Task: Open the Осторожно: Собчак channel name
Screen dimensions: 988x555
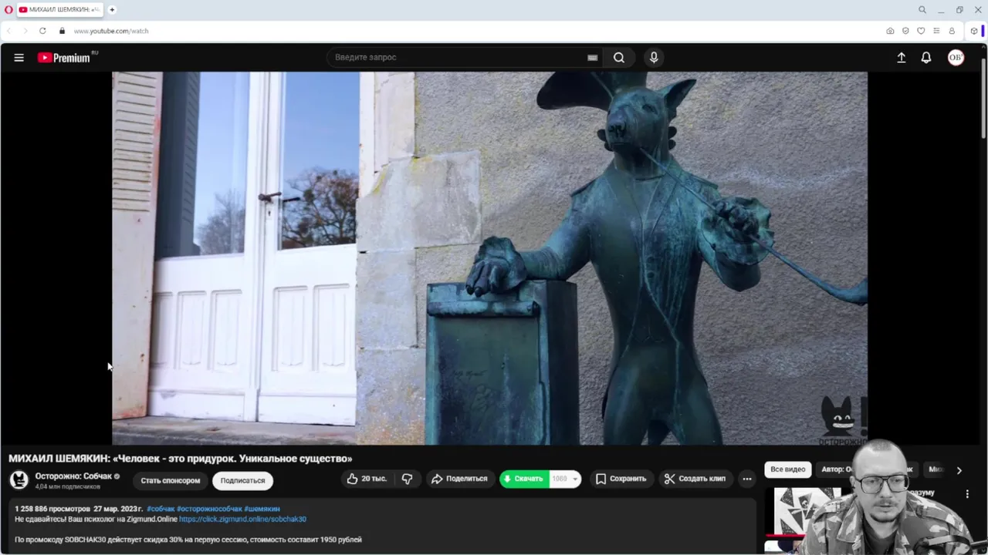Action: (73, 476)
